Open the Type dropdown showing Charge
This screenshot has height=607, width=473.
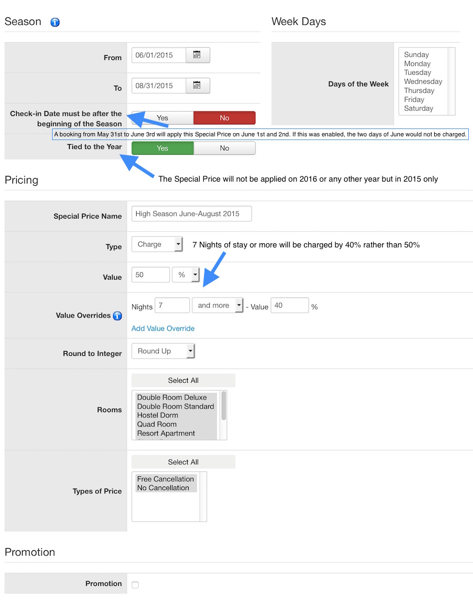tap(157, 244)
